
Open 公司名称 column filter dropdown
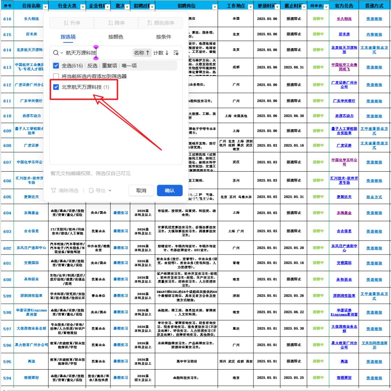[45, 7]
